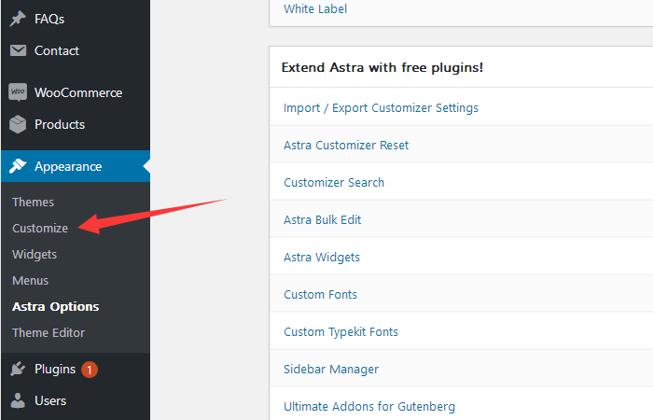Open Menus under Appearance

tap(30, 280)
